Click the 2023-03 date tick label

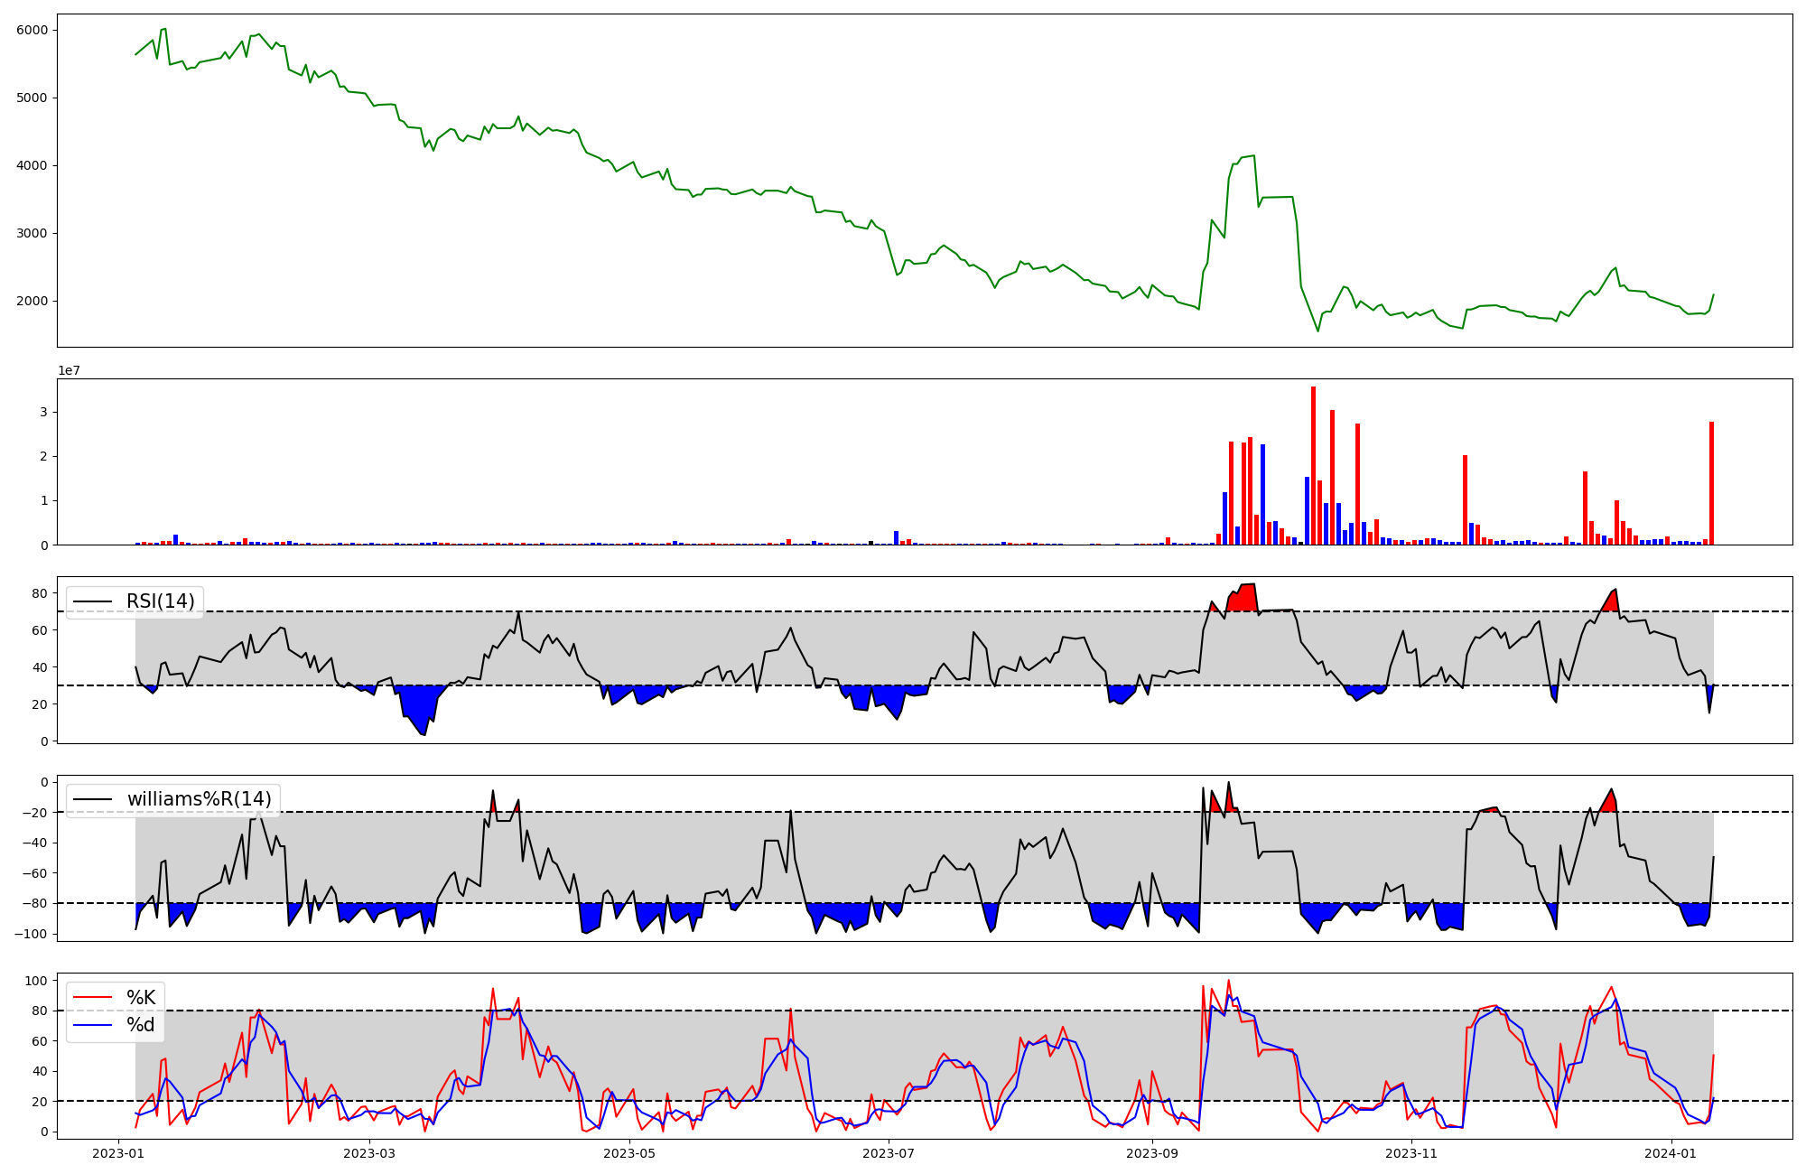[369, 1153]
